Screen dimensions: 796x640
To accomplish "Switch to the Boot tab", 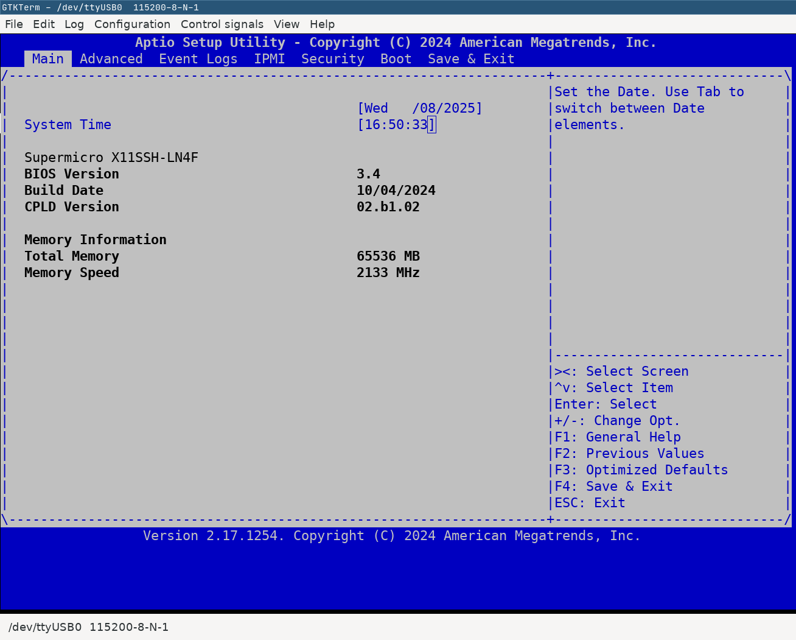I will [x=396, y=59].
